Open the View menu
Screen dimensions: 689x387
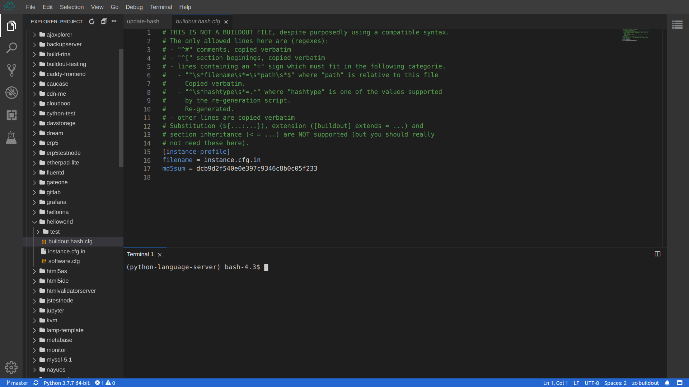point(97,7)
